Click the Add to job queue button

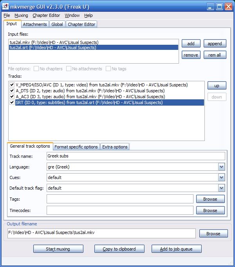177,249
